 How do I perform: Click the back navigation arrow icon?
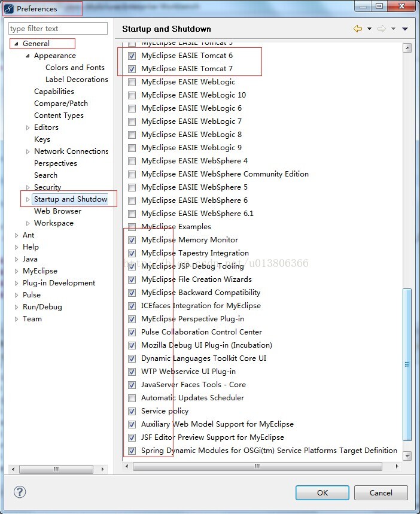[358, 29]
